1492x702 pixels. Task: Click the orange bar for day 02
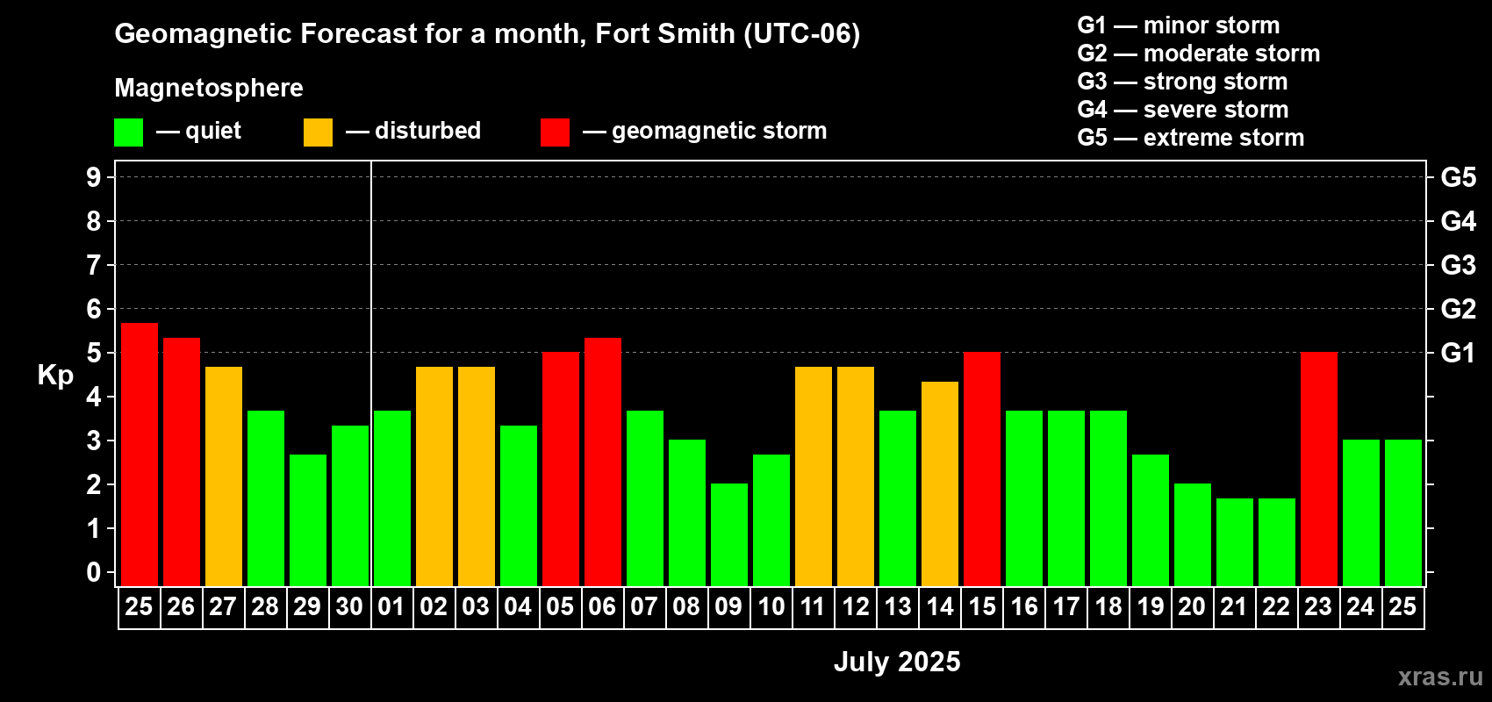434,476
